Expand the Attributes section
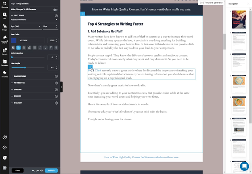Image resolution: width=252 pixels, height=174 pixels. point(12,83)
